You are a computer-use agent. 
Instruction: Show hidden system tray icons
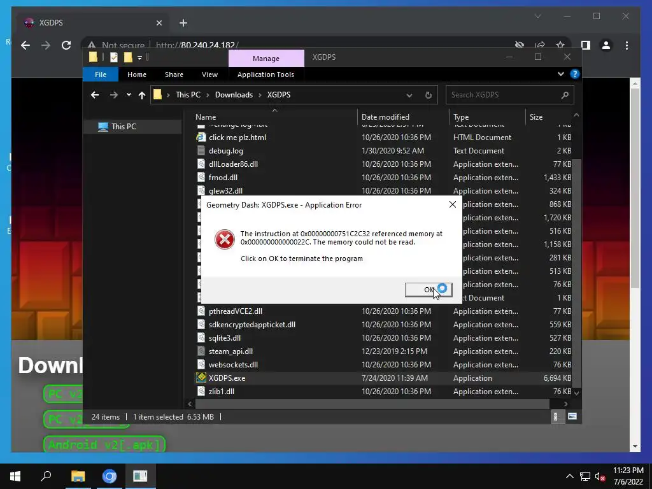[570, 476]
